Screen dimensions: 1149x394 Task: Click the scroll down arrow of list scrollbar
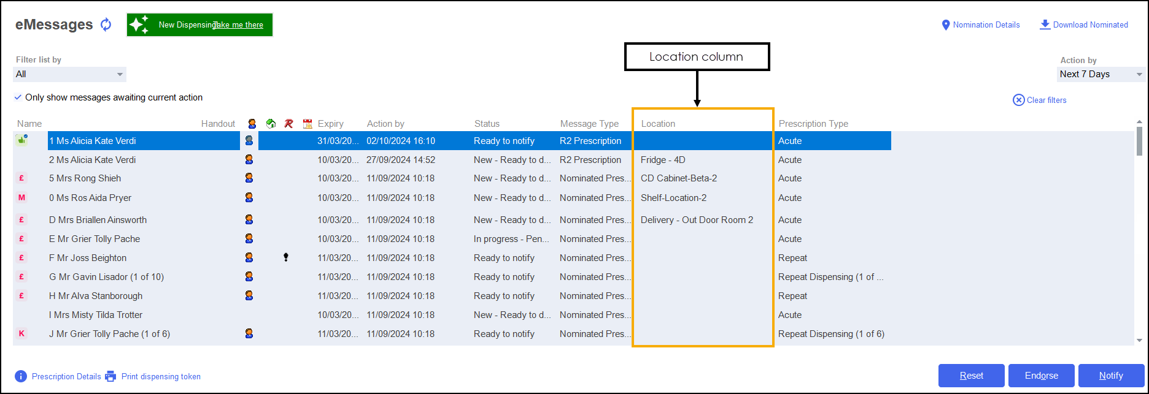click(1139, 341)
